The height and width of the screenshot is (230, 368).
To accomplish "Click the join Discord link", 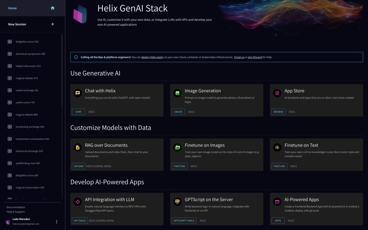I will [255, 57].
